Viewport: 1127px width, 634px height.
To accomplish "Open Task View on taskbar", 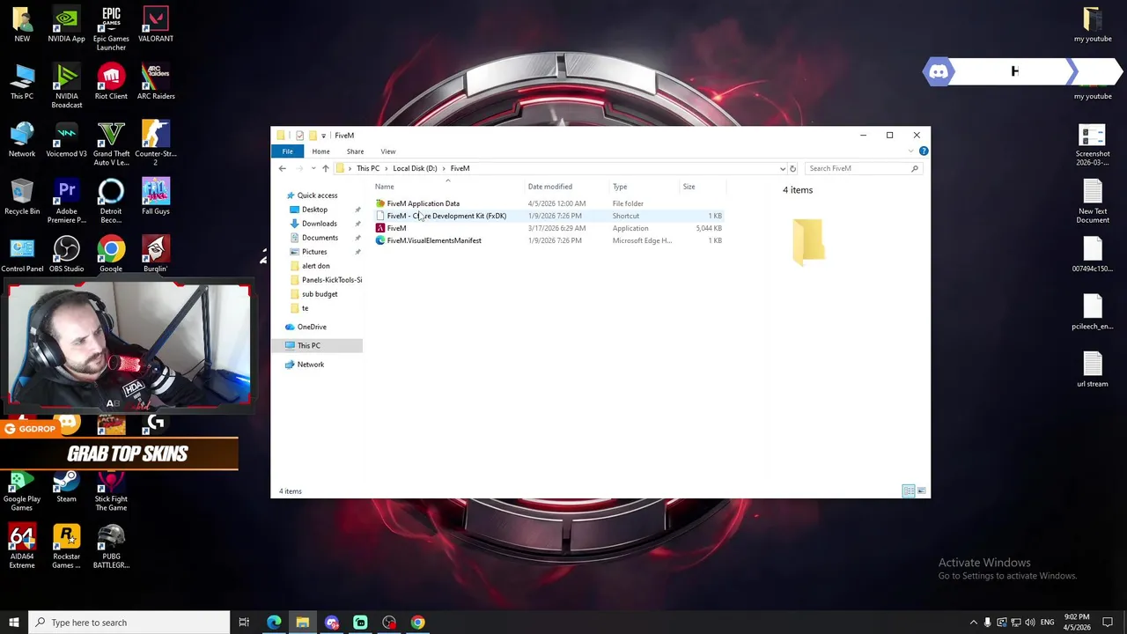I will tap(245, 623).
